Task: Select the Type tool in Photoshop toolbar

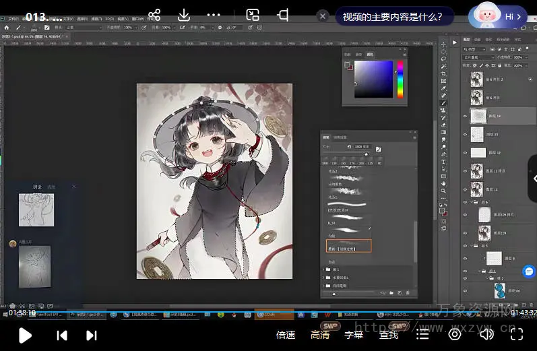Action: 443,162
